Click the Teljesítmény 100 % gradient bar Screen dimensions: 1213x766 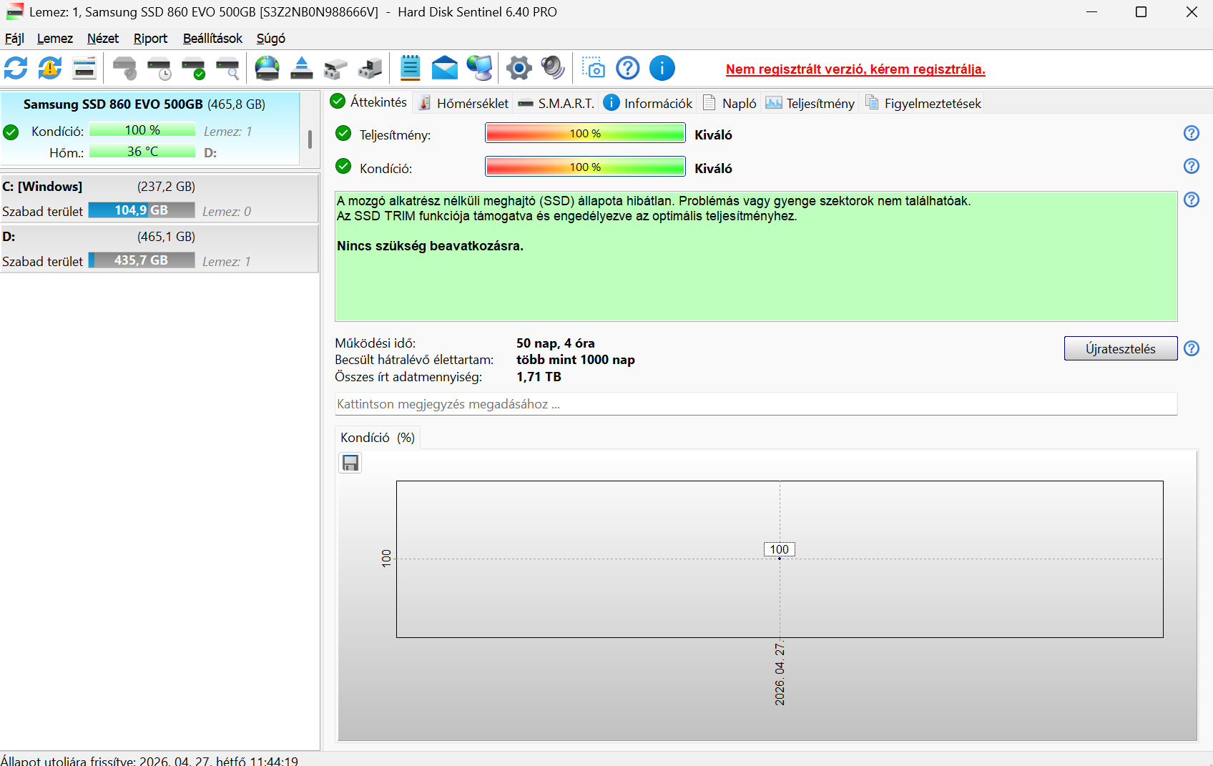click(585, 134)
